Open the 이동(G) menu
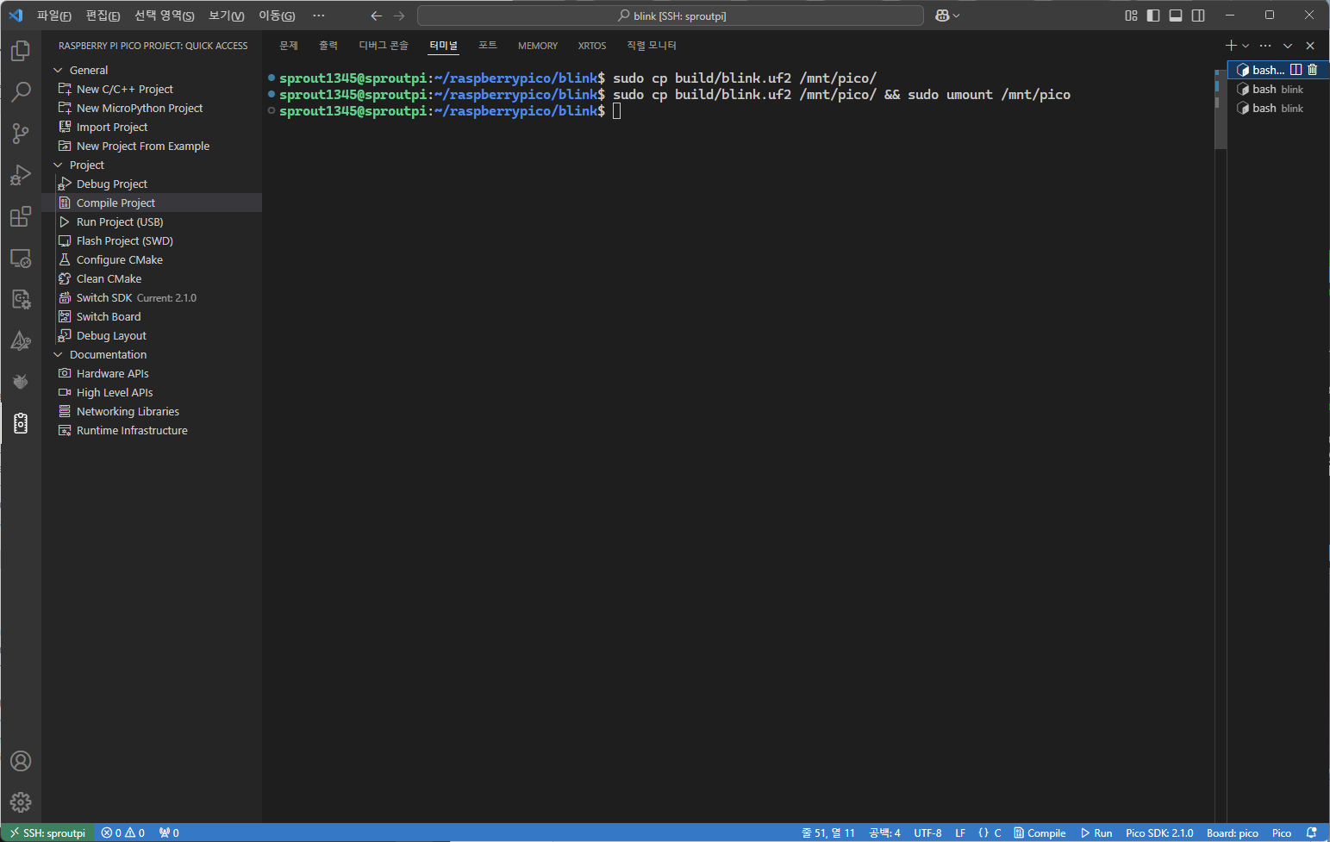 click(x=277, y=16)
